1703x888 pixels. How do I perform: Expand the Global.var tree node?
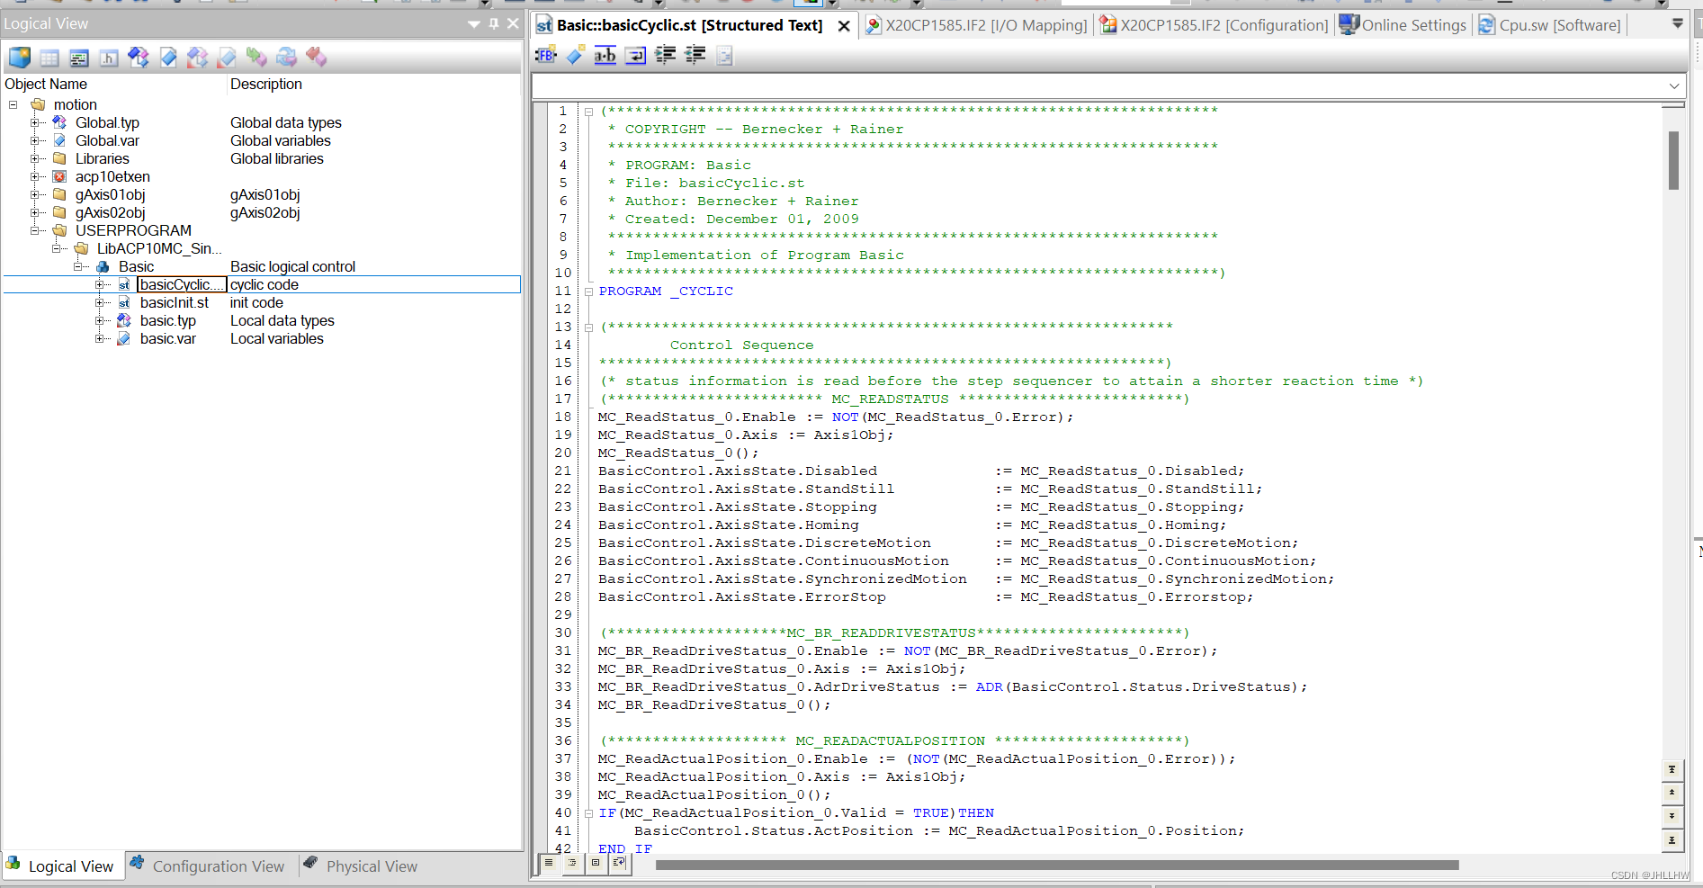click(35, 140)
